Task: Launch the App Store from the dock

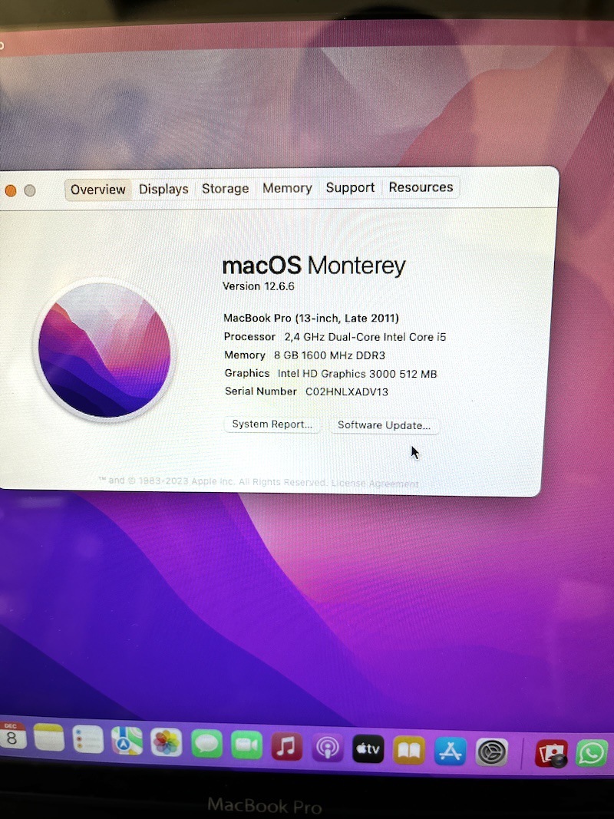Action: point(450,751)
